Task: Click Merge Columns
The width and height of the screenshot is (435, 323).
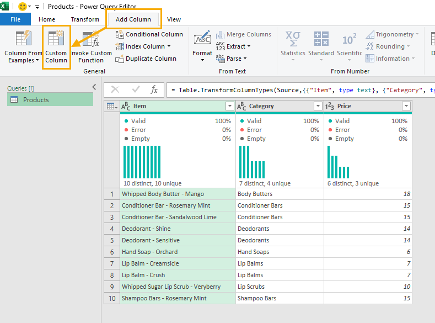Action: (x=244, y=34)
